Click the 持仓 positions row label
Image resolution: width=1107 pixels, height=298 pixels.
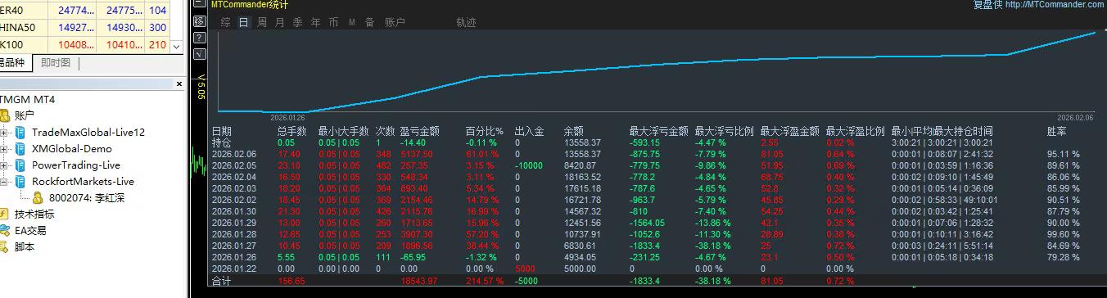222,142
